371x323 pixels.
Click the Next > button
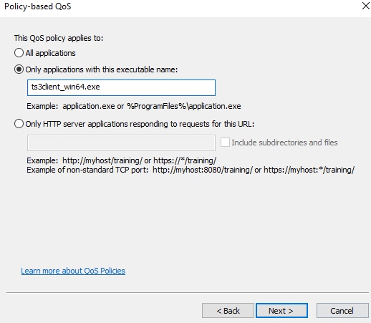pyautogui.click(x=281, y=311)
